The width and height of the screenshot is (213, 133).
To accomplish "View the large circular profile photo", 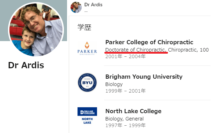I will [36, 30].
